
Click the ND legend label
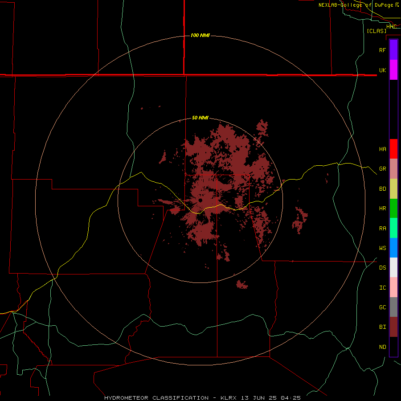click(x=382, y=347)
